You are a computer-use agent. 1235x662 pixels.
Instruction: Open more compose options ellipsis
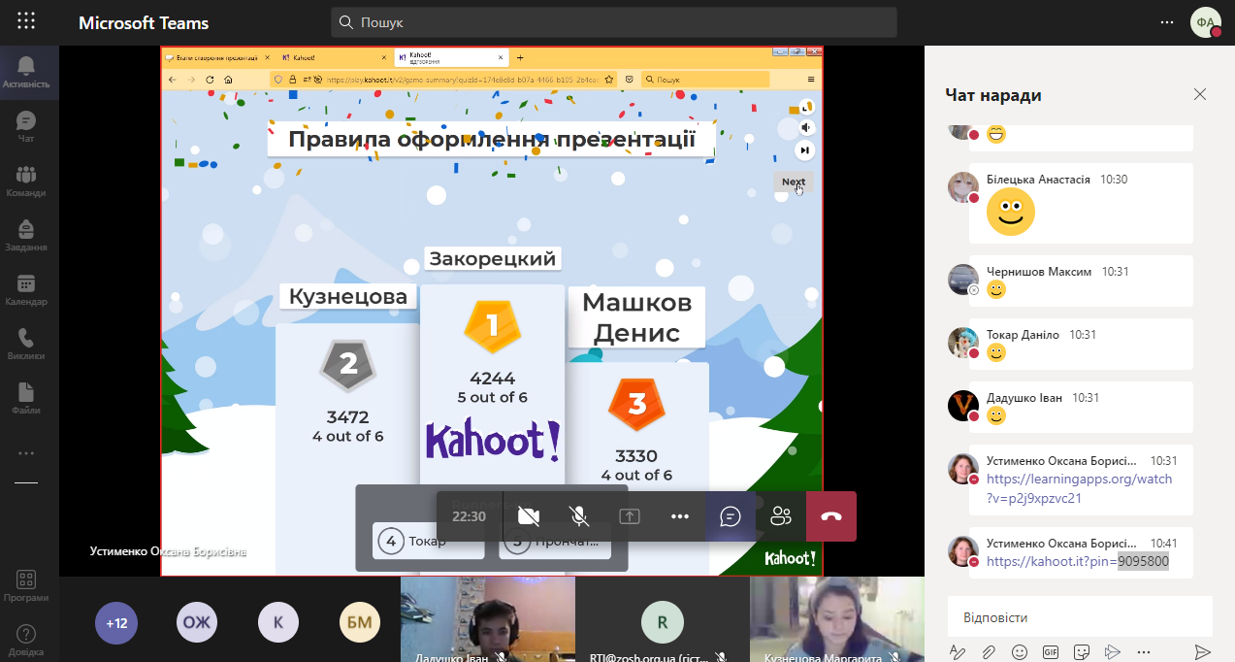(1144, 651)
